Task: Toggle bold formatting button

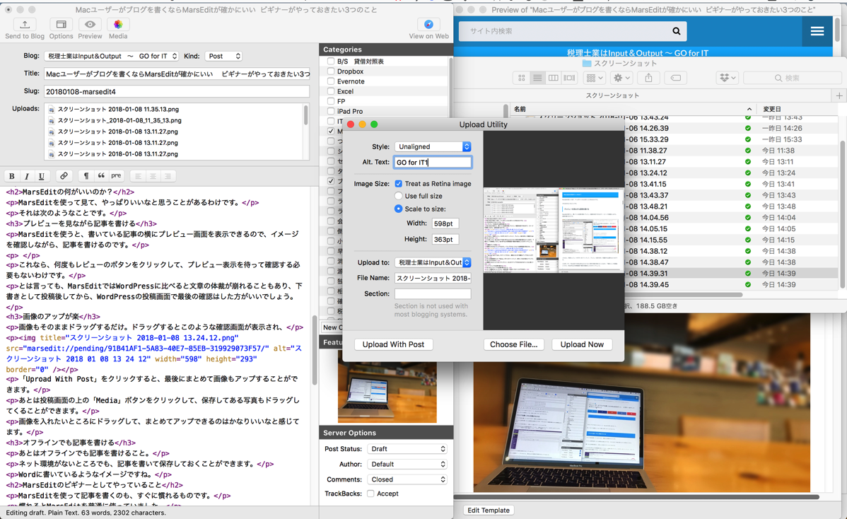Action: (x=12, y=176)
